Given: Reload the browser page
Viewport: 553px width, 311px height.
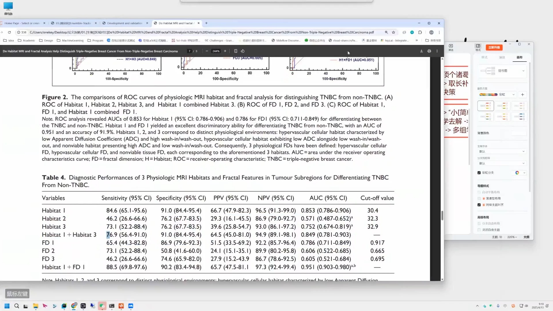Looking at the screenshot, I should [9, 32].
